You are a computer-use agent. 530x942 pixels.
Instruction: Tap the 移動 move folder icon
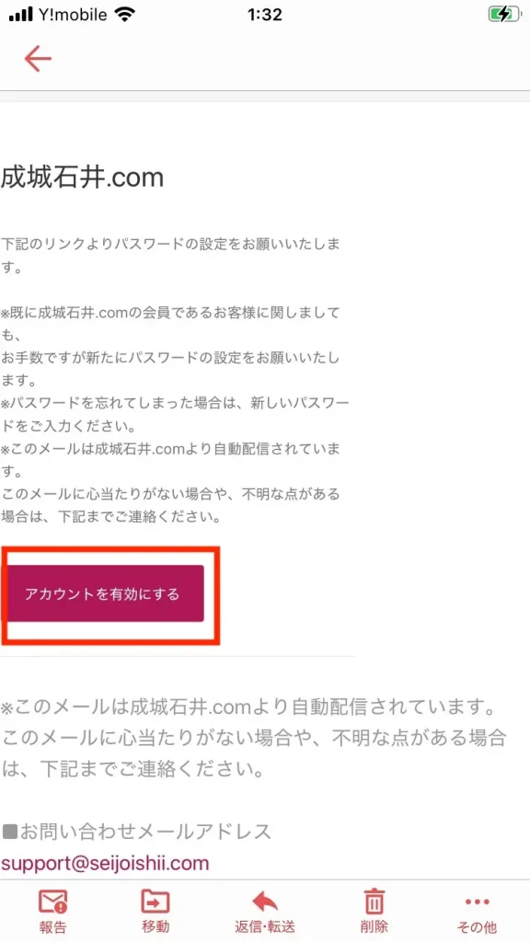(x=156, y=902)
